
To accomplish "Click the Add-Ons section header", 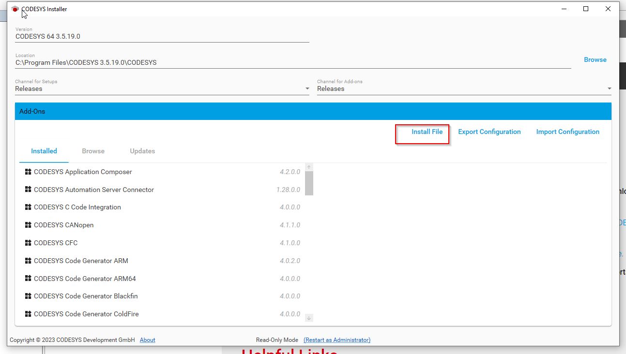I will (313, 111).
